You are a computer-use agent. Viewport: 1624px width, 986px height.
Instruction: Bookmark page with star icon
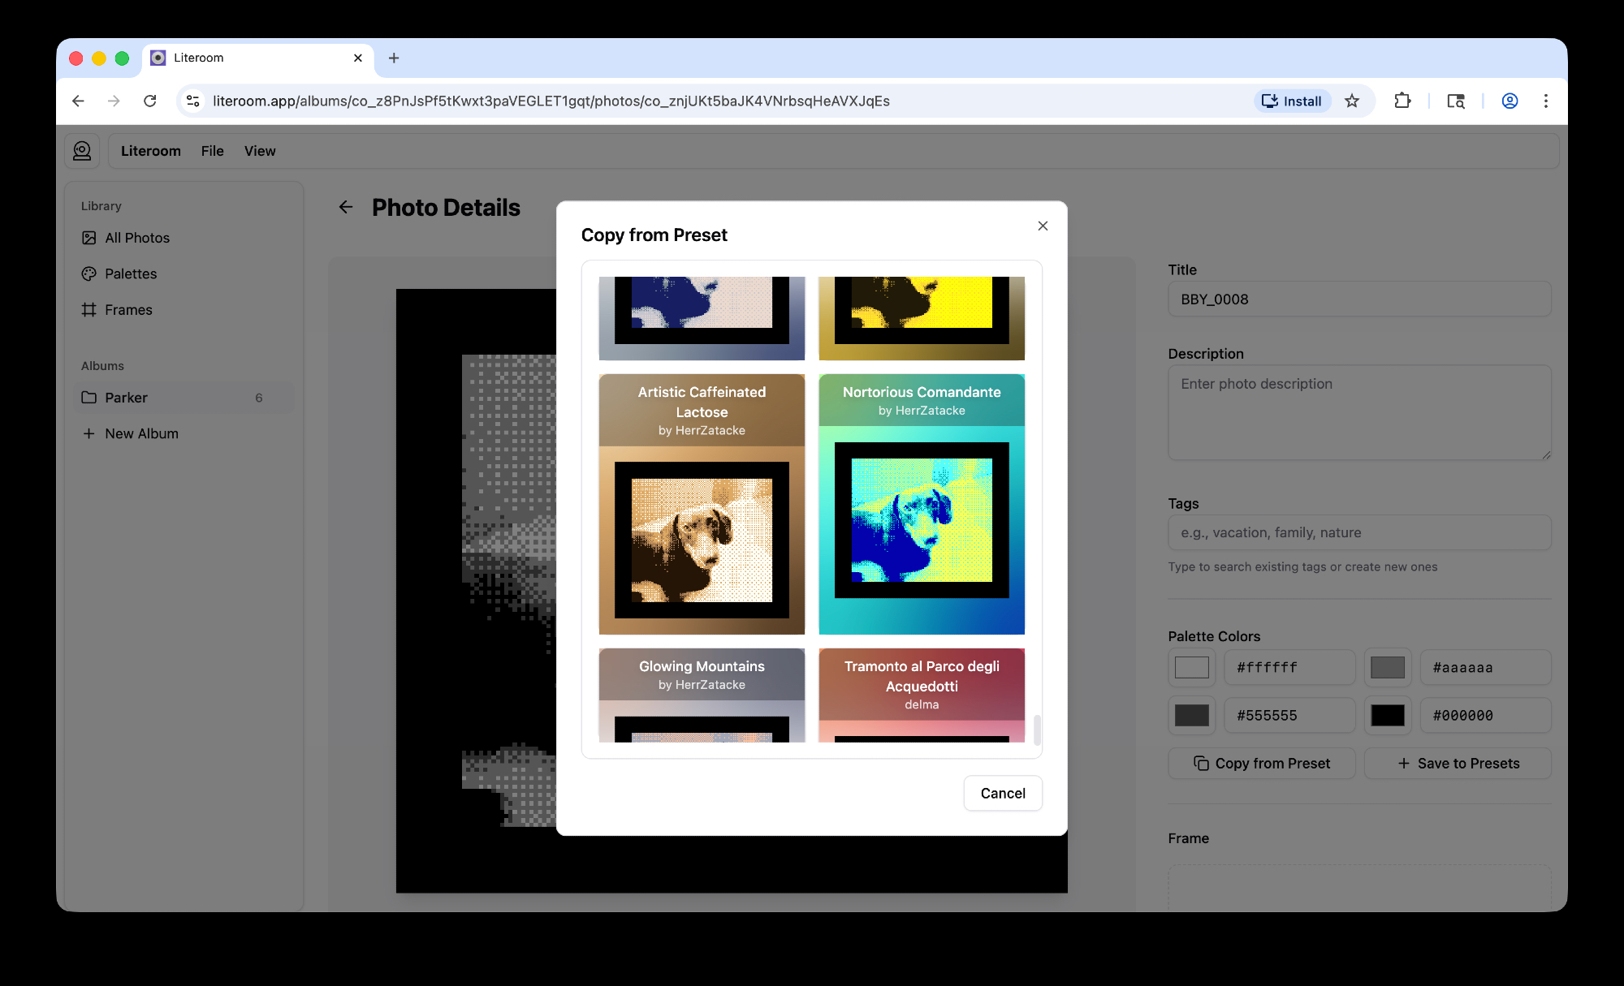coord(1351,101)
